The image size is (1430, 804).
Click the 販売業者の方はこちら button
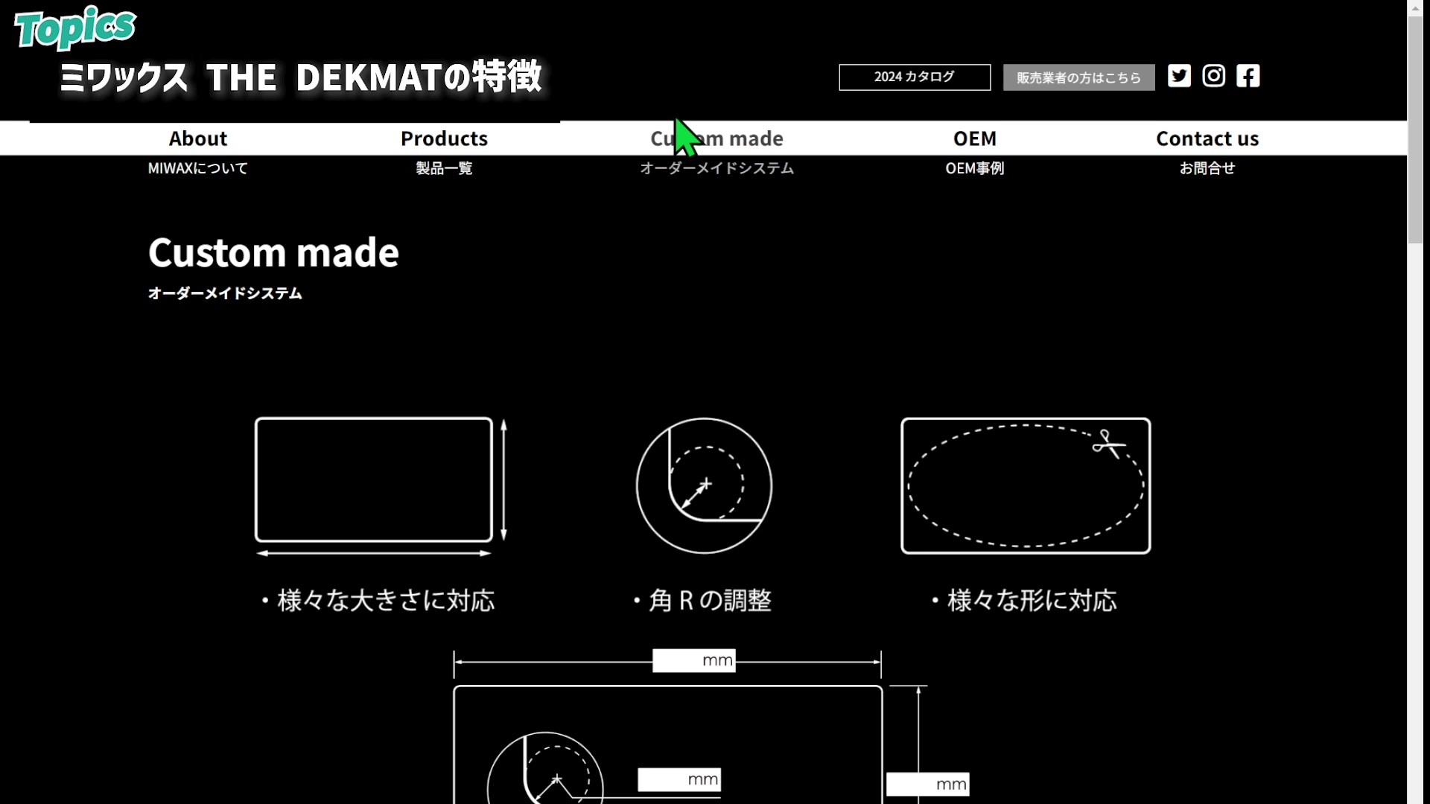click(1078, 77)
